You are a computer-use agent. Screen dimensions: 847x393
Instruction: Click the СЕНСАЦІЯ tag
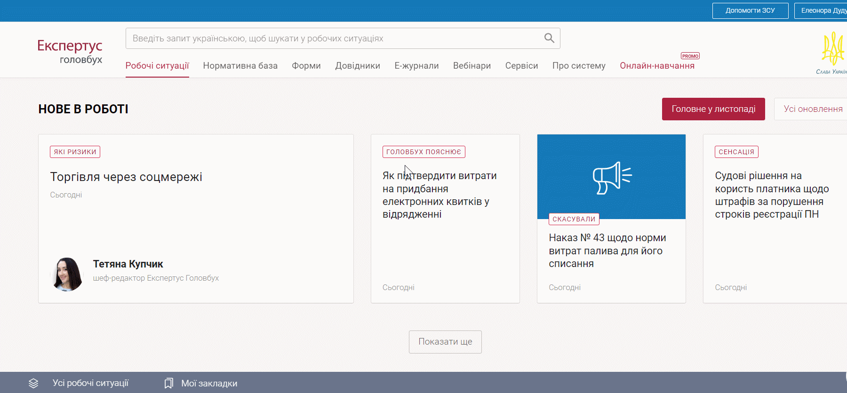(736, 152)
